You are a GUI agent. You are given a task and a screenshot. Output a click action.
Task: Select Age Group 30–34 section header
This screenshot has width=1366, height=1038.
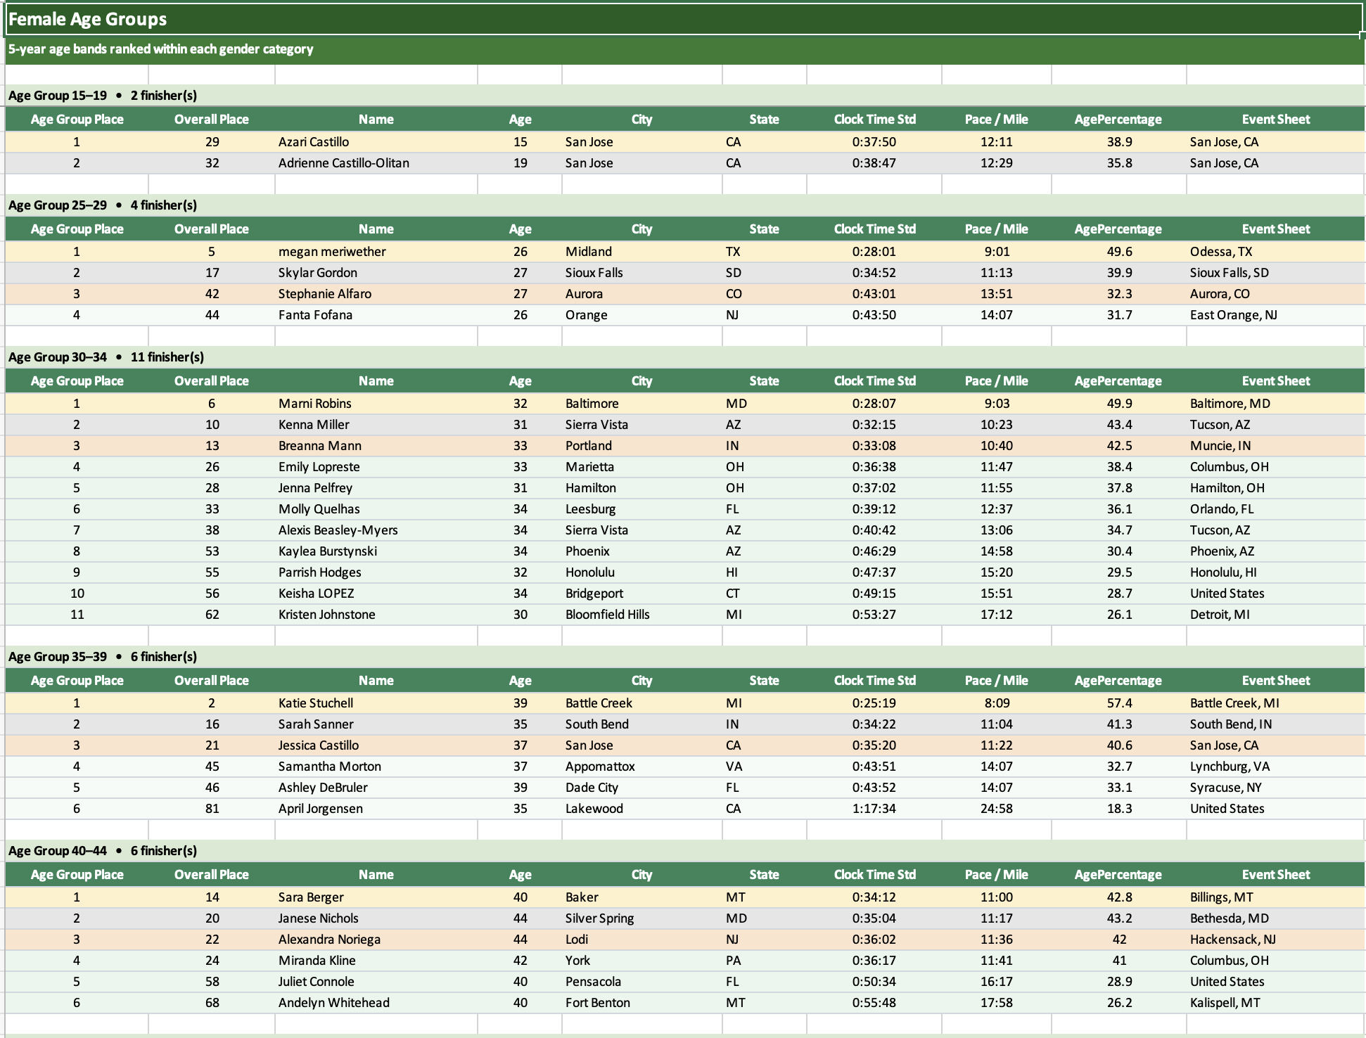[106, 357]
